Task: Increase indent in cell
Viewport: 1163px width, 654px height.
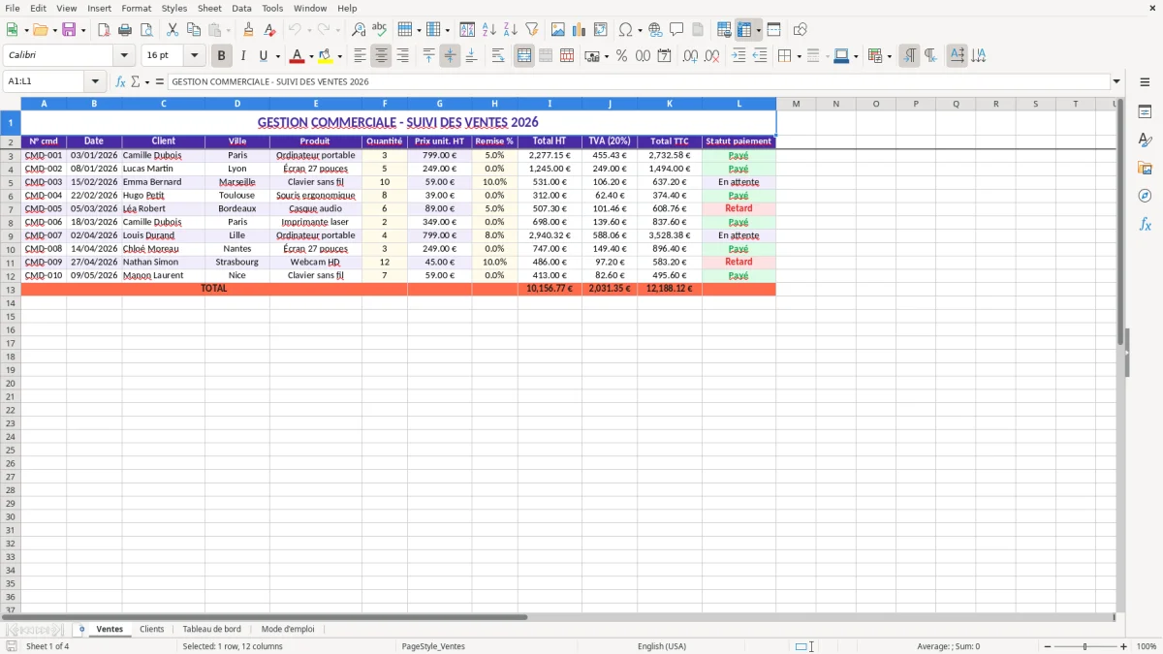Action: click(x=739, y=56)
